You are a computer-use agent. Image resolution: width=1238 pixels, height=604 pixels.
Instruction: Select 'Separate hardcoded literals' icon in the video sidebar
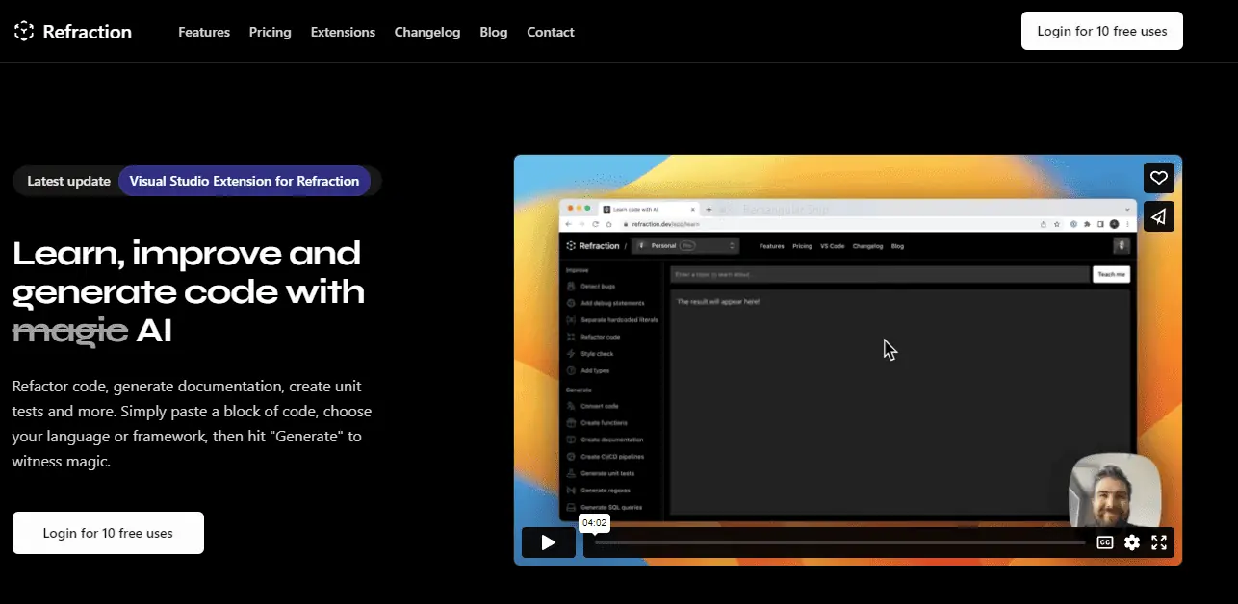(571, 320)
